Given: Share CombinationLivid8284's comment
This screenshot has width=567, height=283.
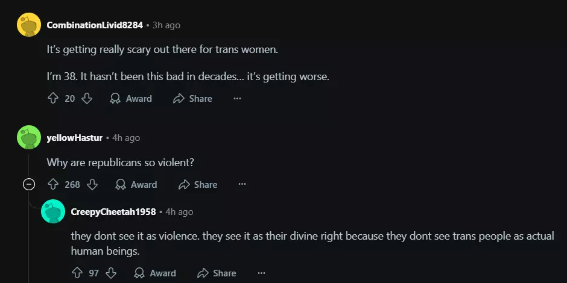Looking at the screenshot, I should [x=192, y=98].
